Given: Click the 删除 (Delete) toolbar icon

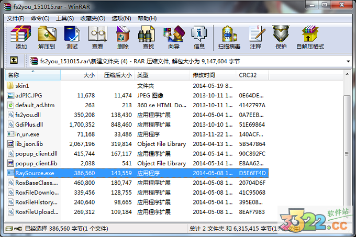Looking at the screenshot, I should click(x=123, y=34).
